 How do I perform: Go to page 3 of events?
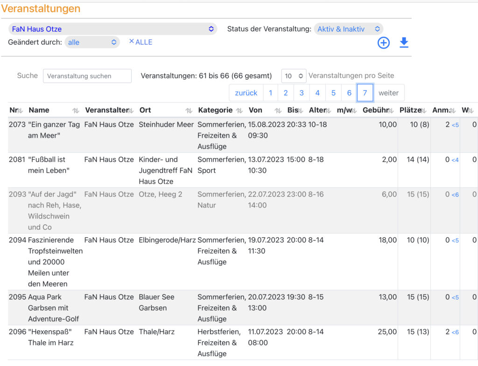tap(302, 93)
